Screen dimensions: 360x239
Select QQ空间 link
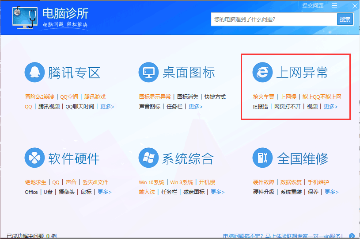[69, 97]
